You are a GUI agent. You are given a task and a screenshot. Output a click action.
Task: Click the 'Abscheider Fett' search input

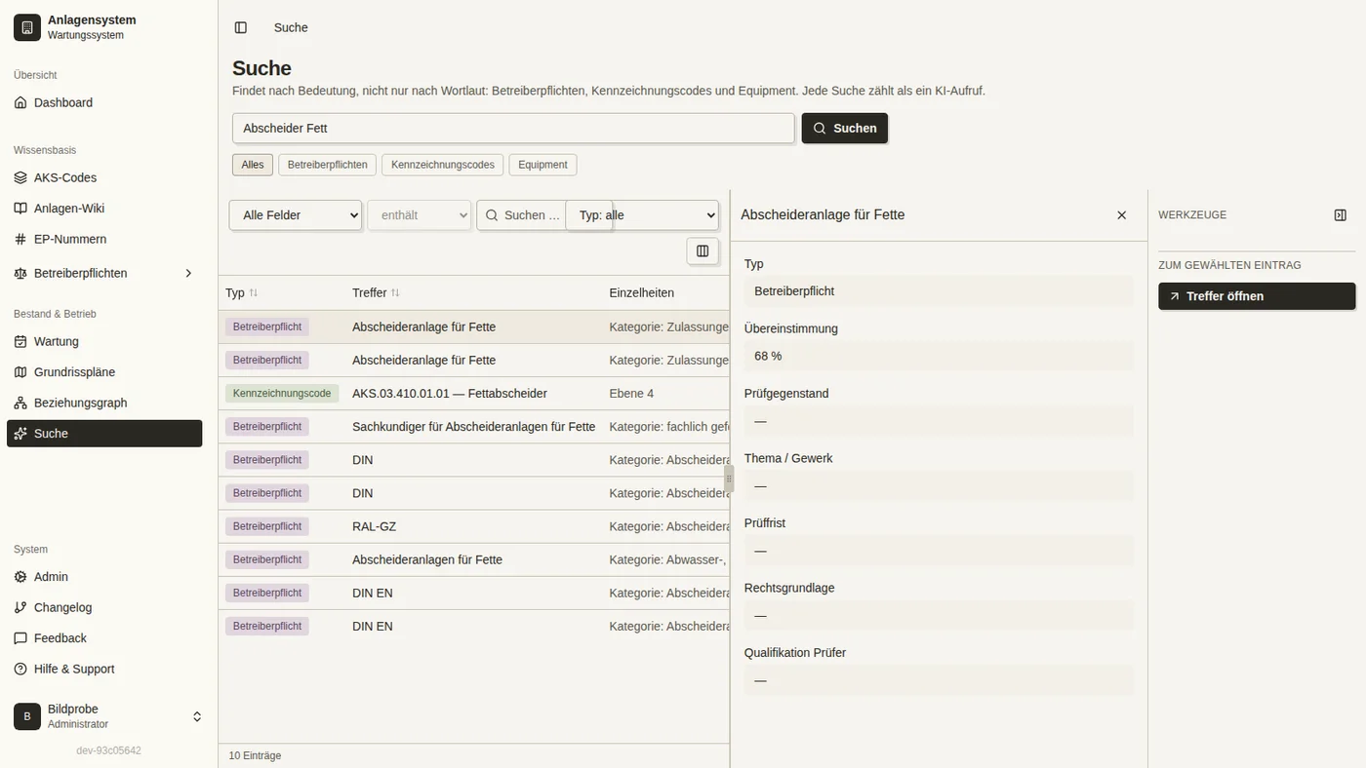[513, 129]
